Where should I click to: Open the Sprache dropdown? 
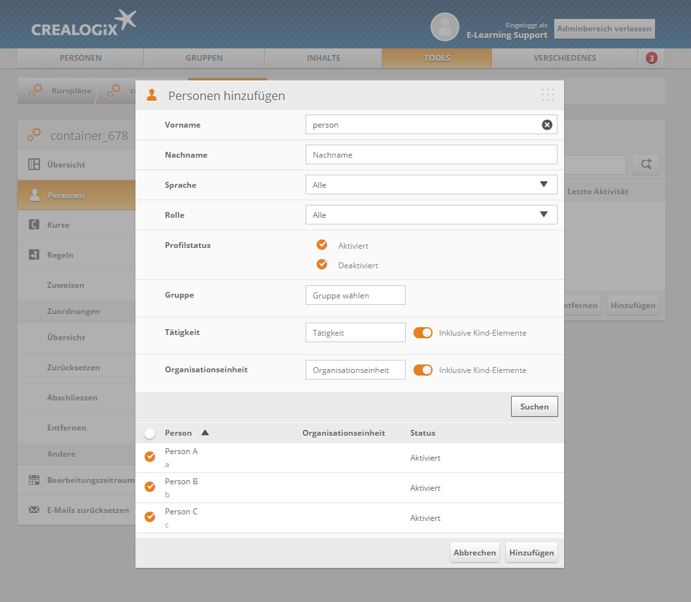431,185
